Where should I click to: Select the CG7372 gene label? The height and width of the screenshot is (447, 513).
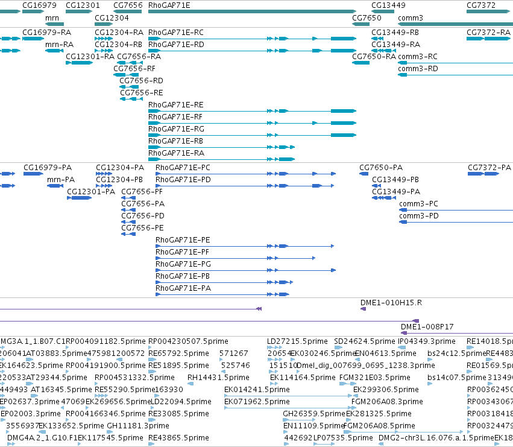click(x=481, y=5)
